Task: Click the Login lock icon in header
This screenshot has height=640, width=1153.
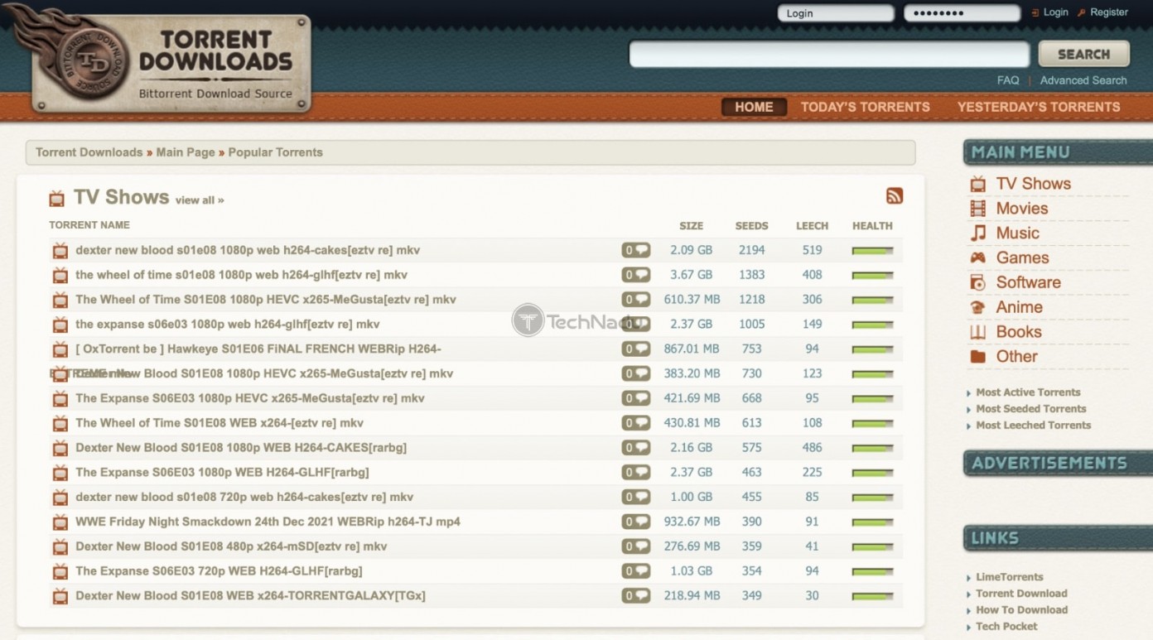Action: pyautogui.click(x=1035, y=12)
